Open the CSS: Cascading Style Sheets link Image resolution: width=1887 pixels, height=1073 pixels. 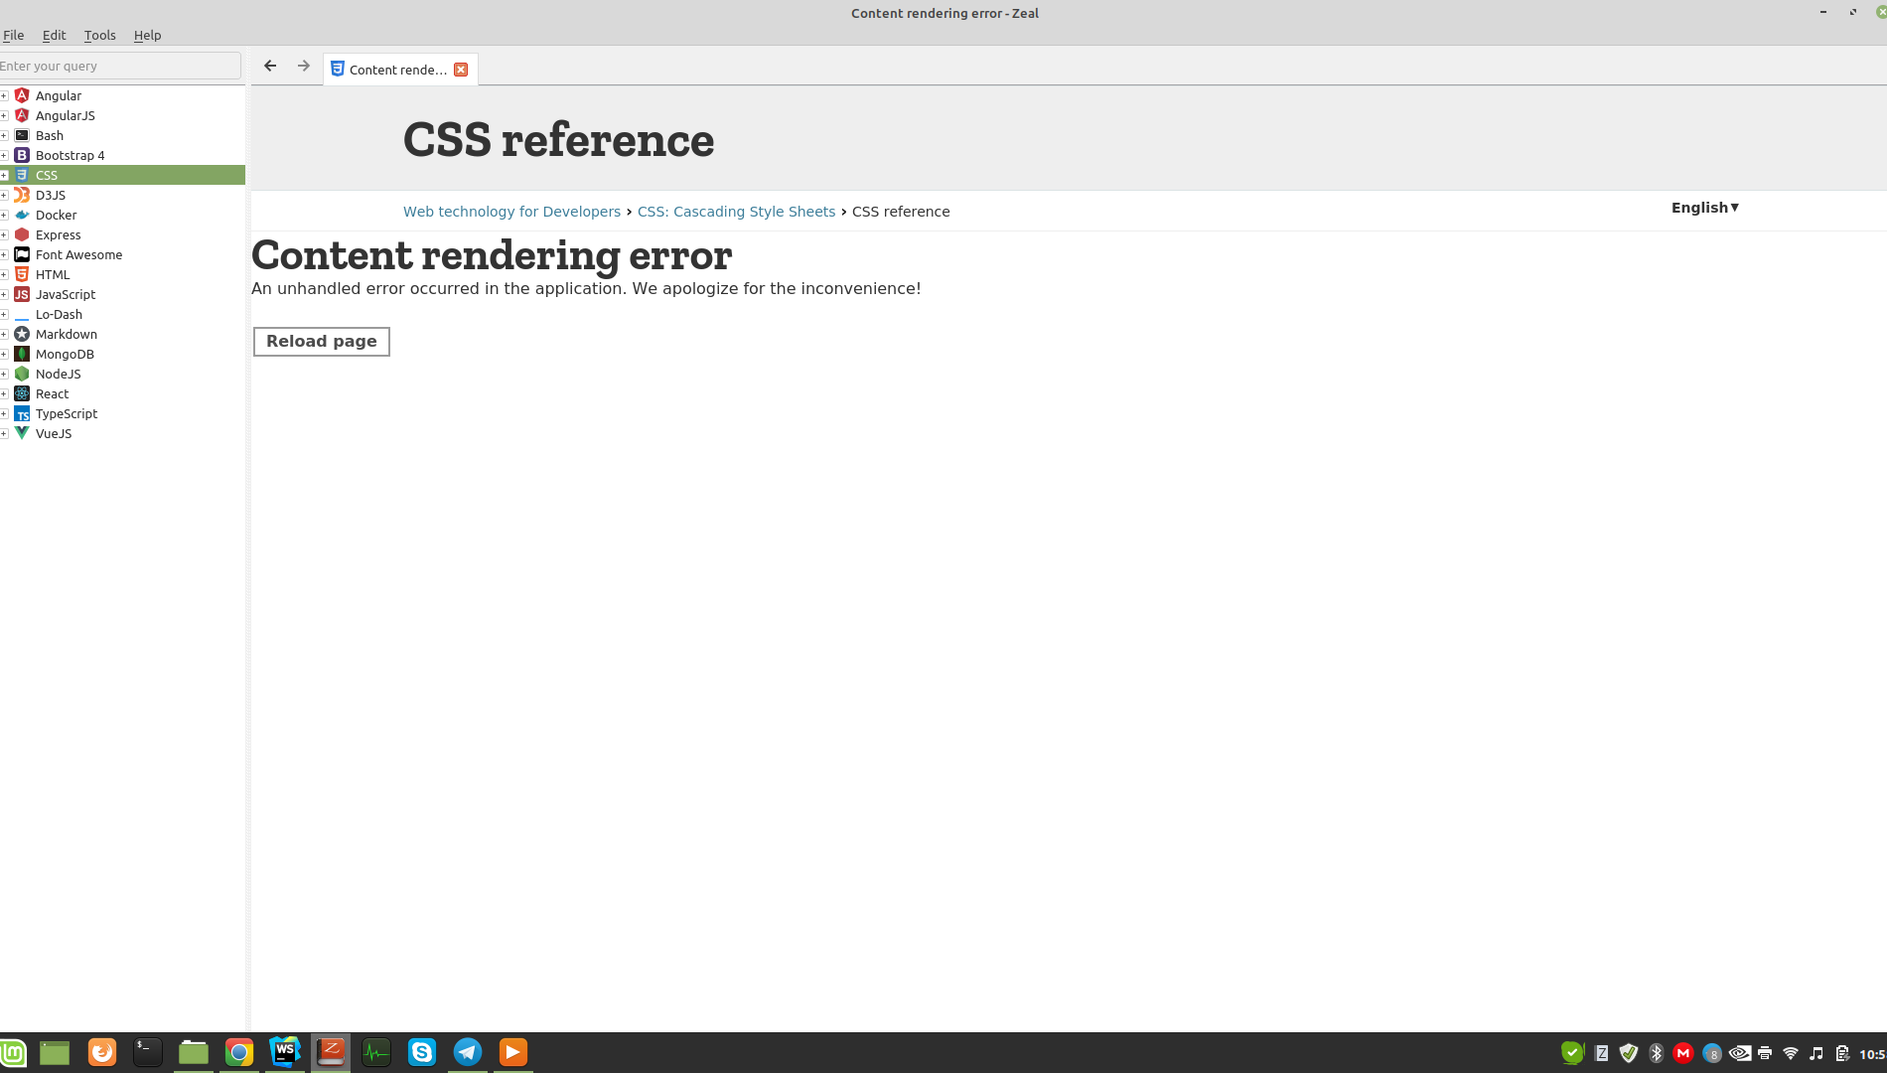736,212
